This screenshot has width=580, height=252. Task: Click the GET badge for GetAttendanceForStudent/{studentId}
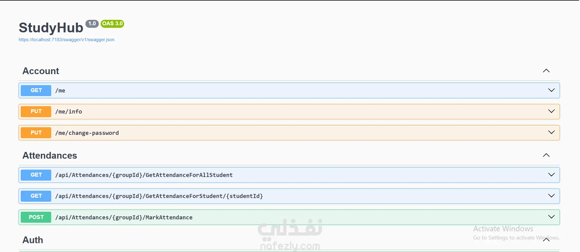[36, 196]
